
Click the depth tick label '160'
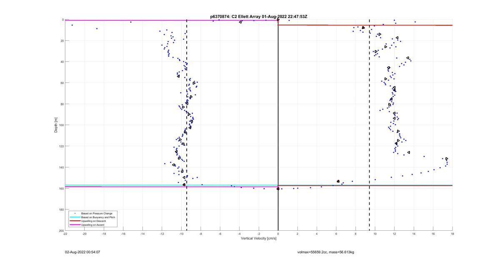click(61, 188)
